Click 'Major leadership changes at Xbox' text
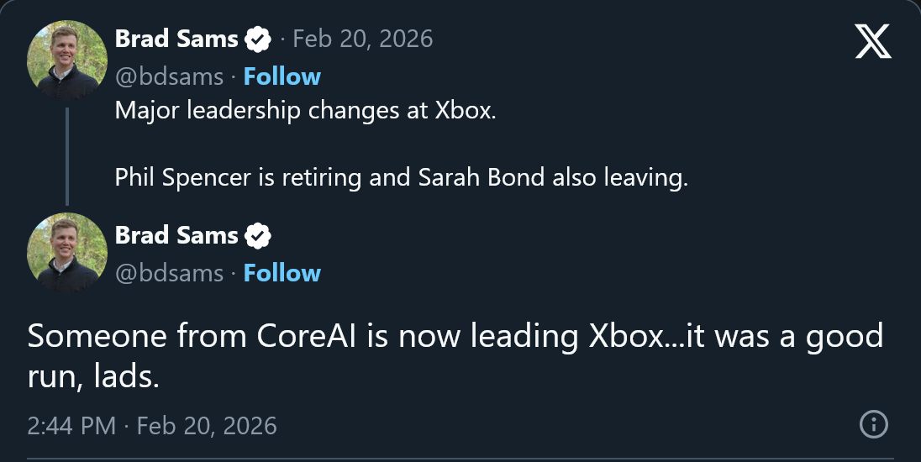Image resolution: width=921 pixels, height=462 pixels. click(x=306, y=111)
